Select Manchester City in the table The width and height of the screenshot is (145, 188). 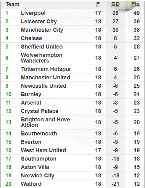pos(42,30)
